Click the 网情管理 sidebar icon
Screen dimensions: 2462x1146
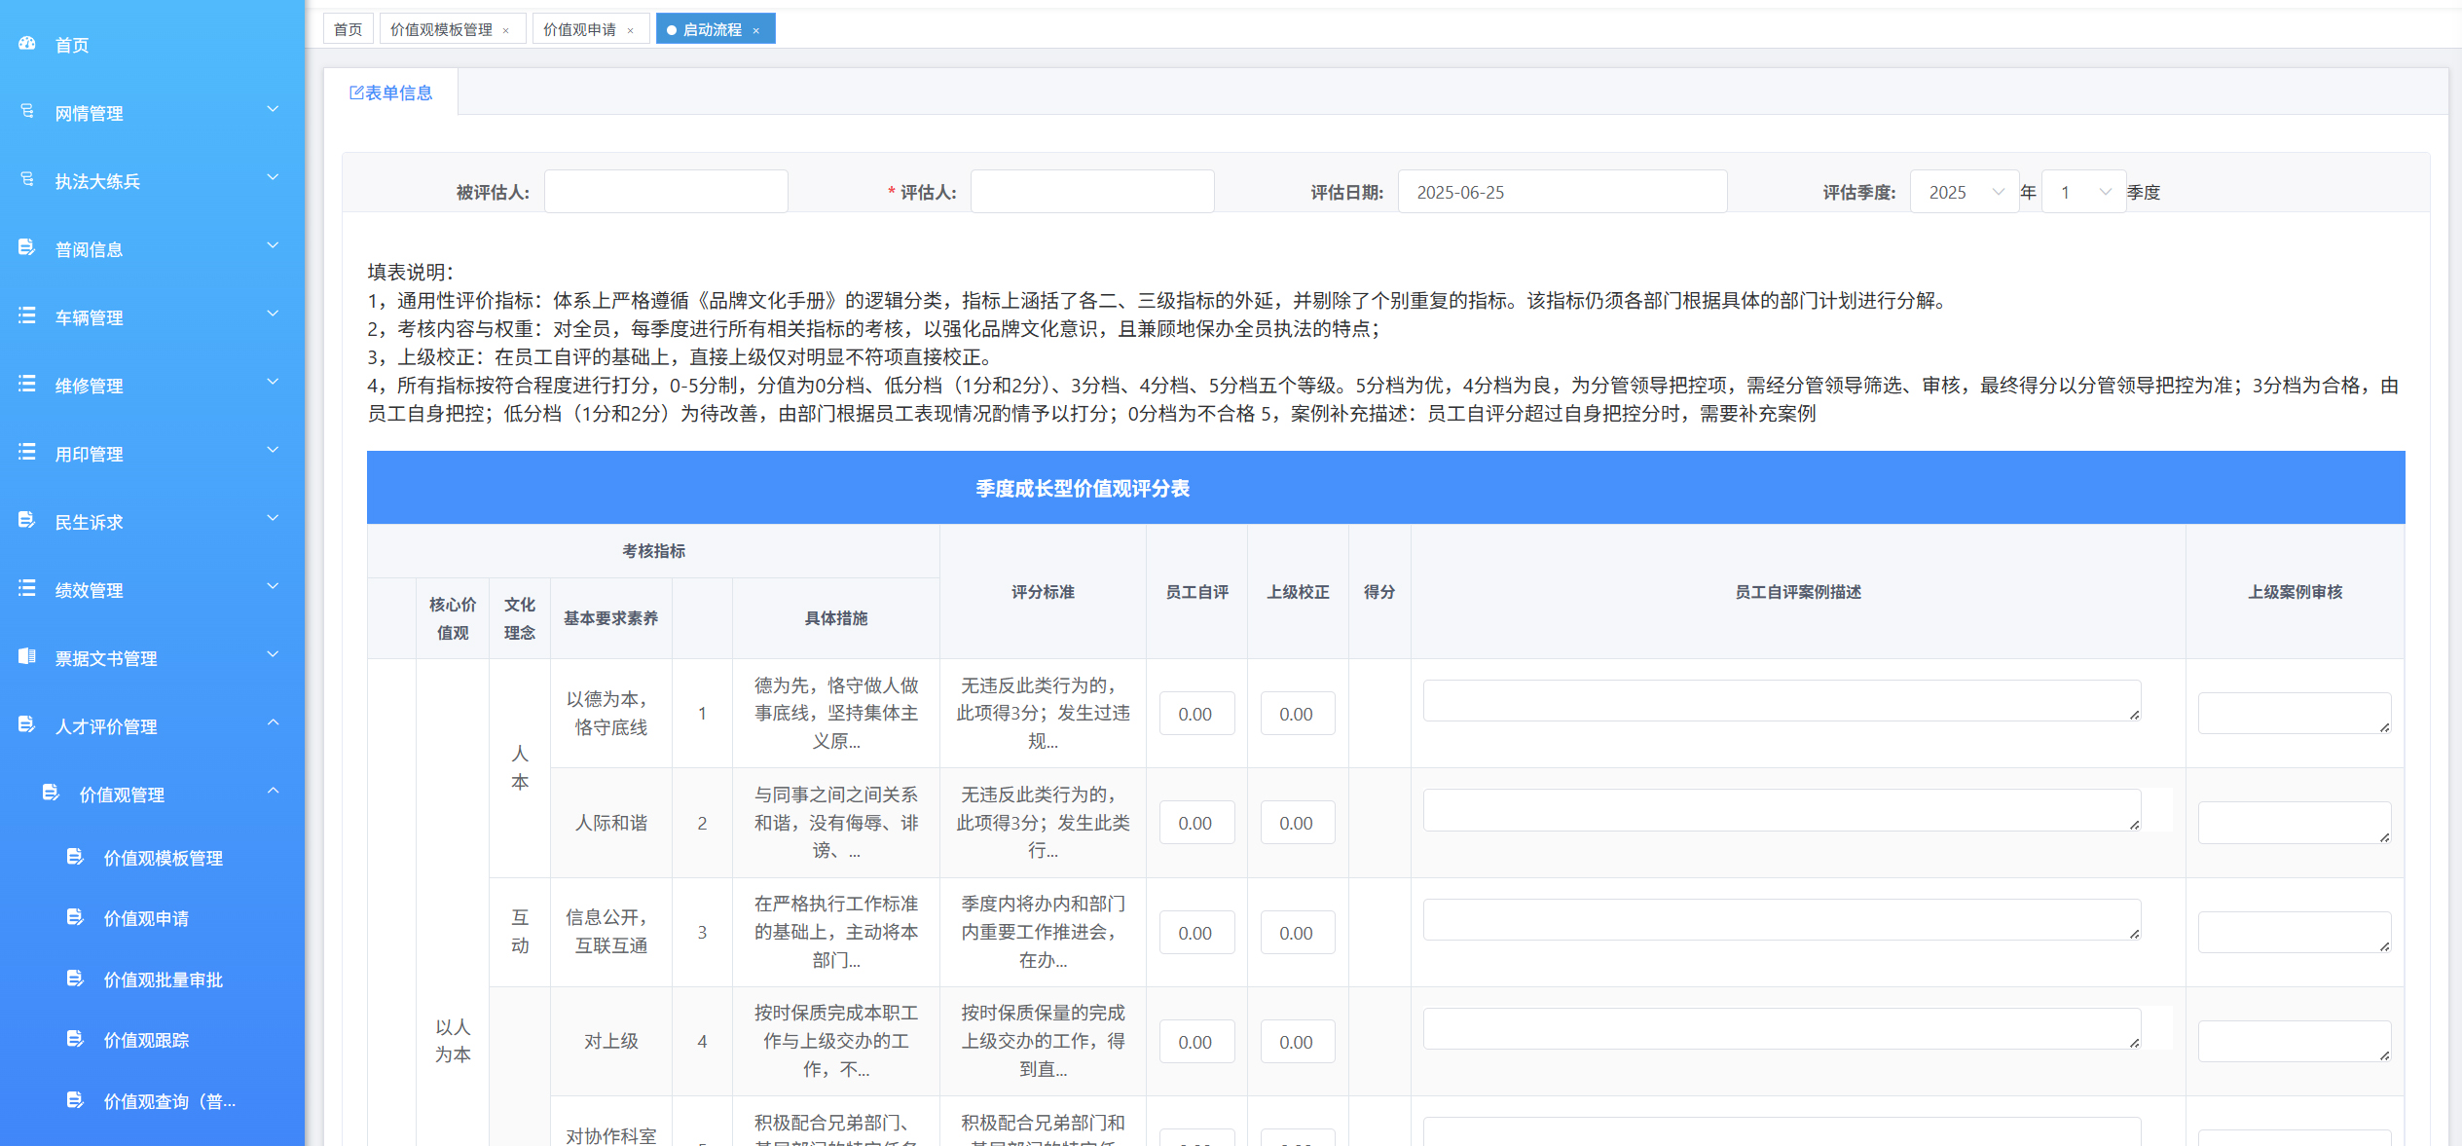click(x=27, y=112)
